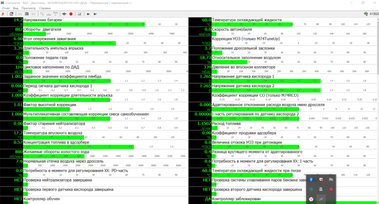Viewport: 379px width, 204px height.
Task: Open Yandex Browser tray icon
Action: tap(311, 199)
